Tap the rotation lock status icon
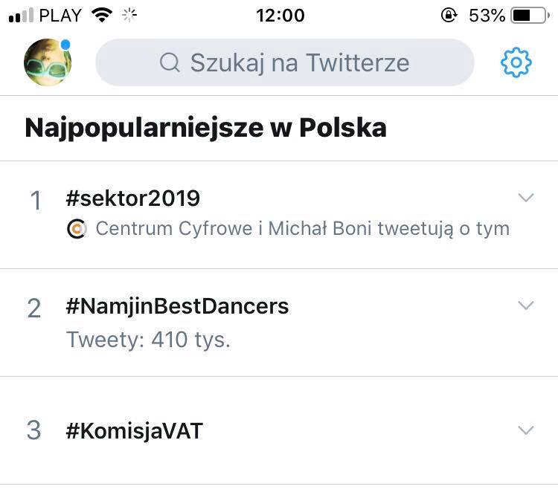Screen dimensions: 558x495 (x=449, y=15)
